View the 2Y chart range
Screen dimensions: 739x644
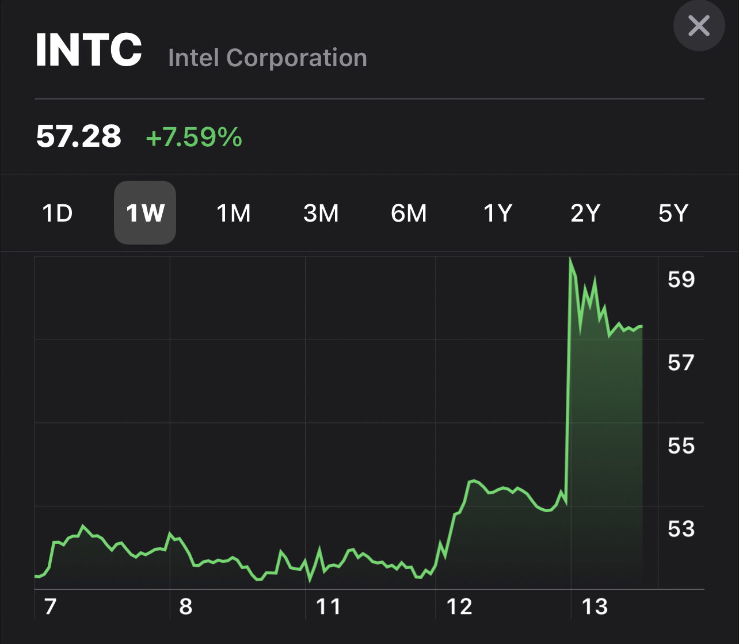pos(585,214)
